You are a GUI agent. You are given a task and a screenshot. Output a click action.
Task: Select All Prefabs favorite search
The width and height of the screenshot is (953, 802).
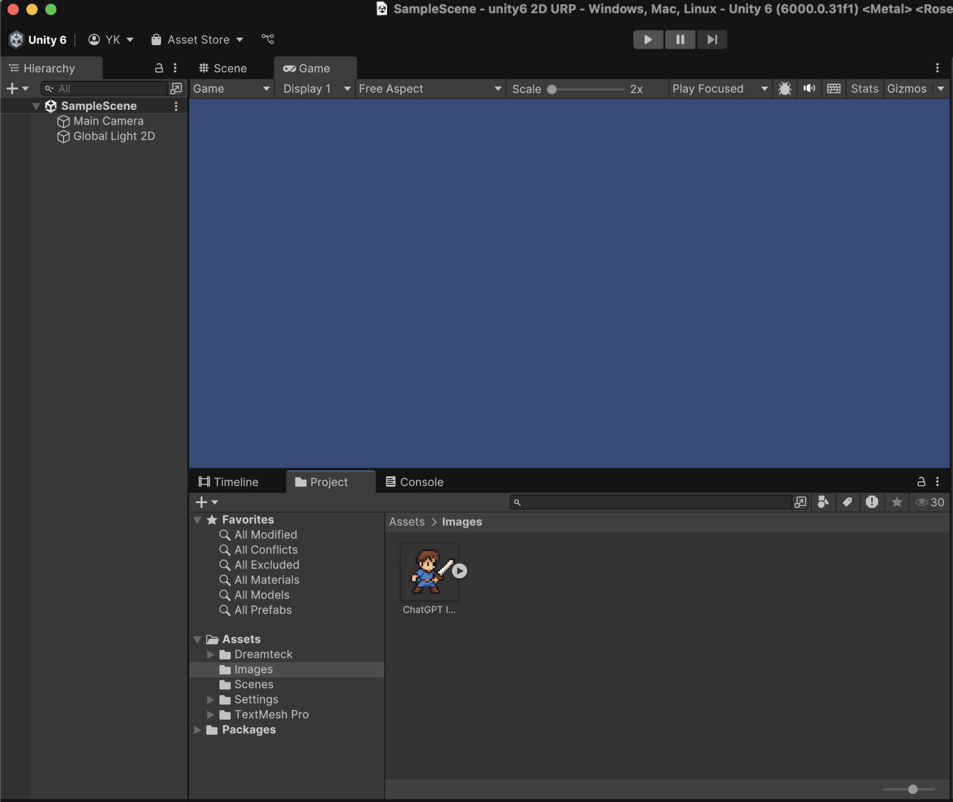coord(256,610)
